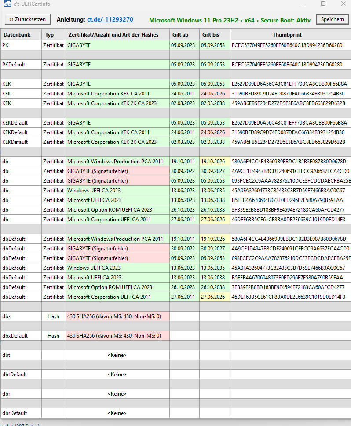Image resolution: width=351 pixels, height=426 pixels.
Task: Select the dbxDefault database cell
Action: pyautogui.click(x=21, y=336)
